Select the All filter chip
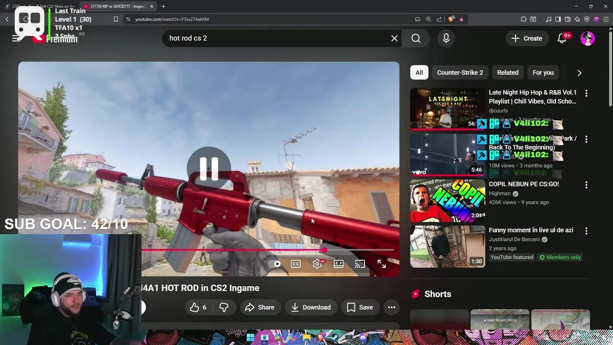The image size is (613, 345). tap(419, 72)
